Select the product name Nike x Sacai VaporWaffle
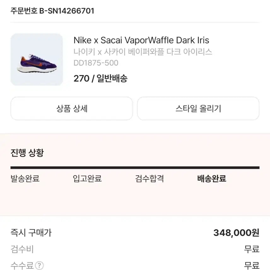Screen dimensions: 270x270 pos(141,40)
